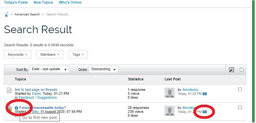Click '28 responses' statistic

(x=139, y=108)
